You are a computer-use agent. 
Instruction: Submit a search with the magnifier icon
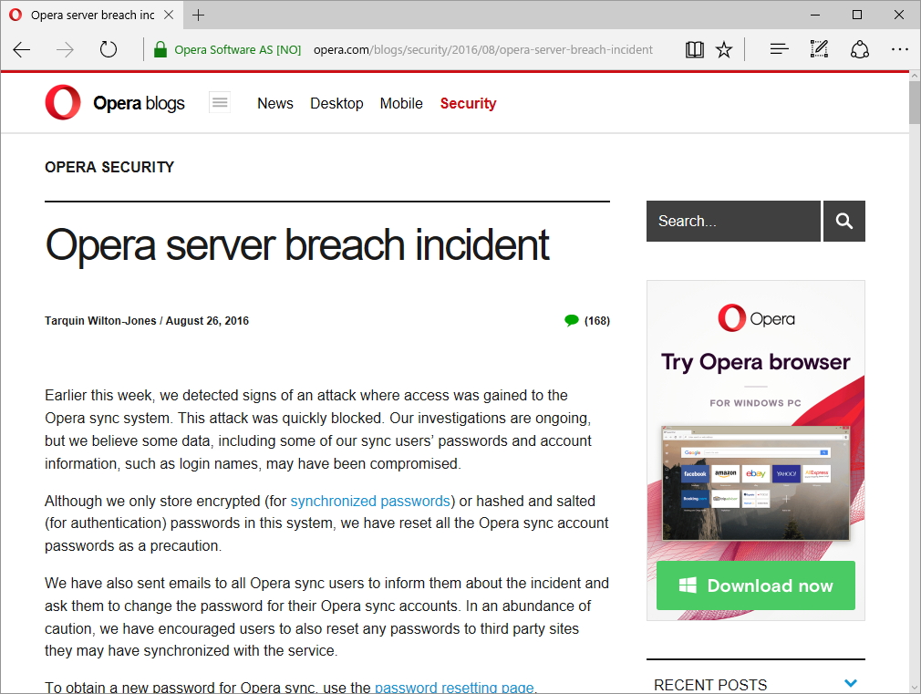click(x=843, y=221)
